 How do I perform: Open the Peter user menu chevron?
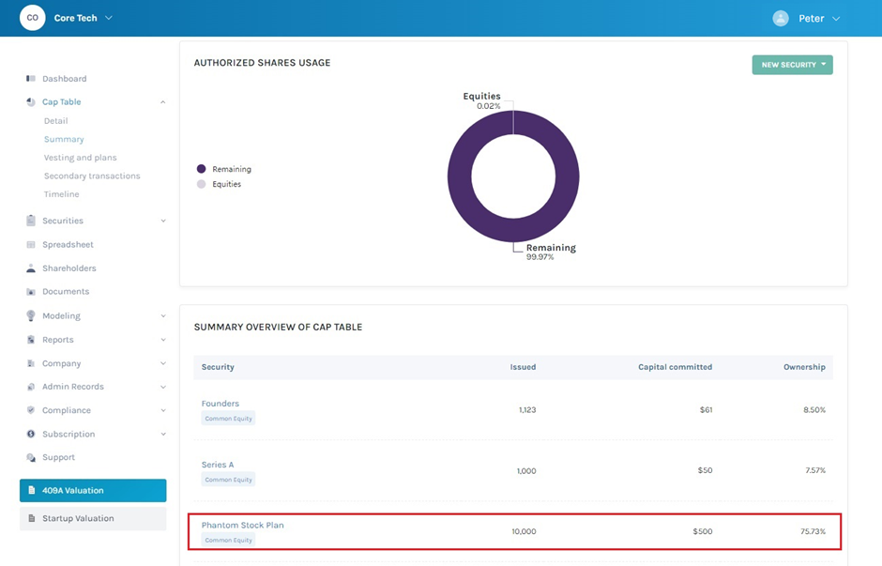tap(836, 19)
